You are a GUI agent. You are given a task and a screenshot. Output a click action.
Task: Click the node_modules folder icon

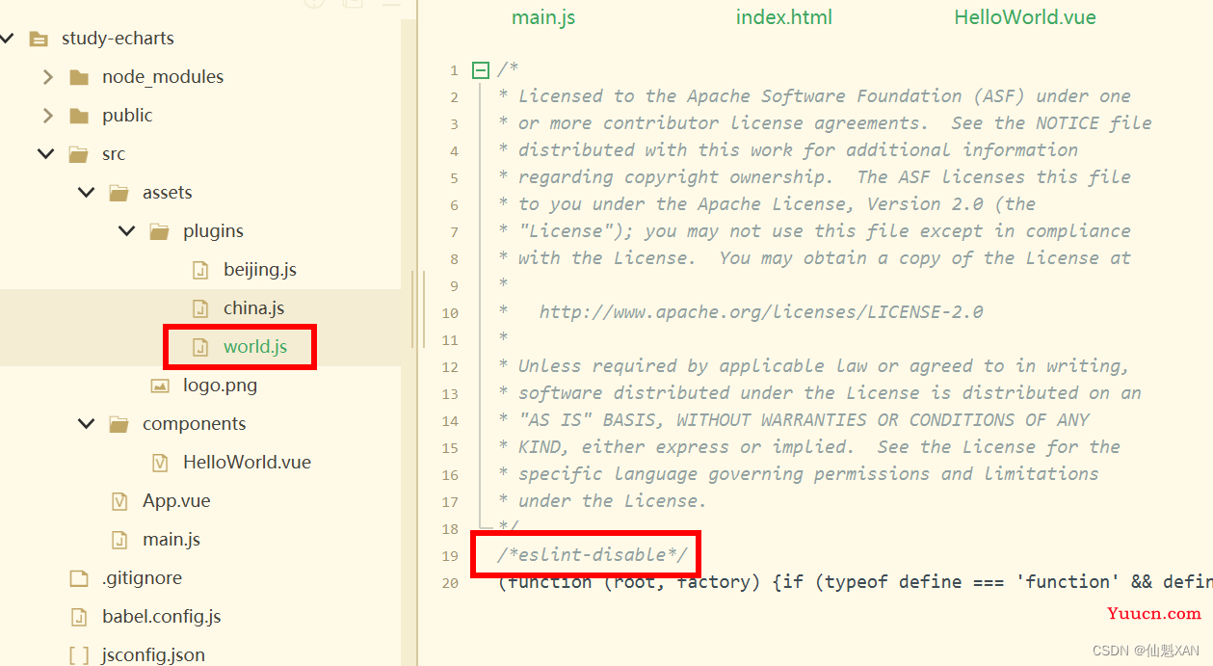79,78
